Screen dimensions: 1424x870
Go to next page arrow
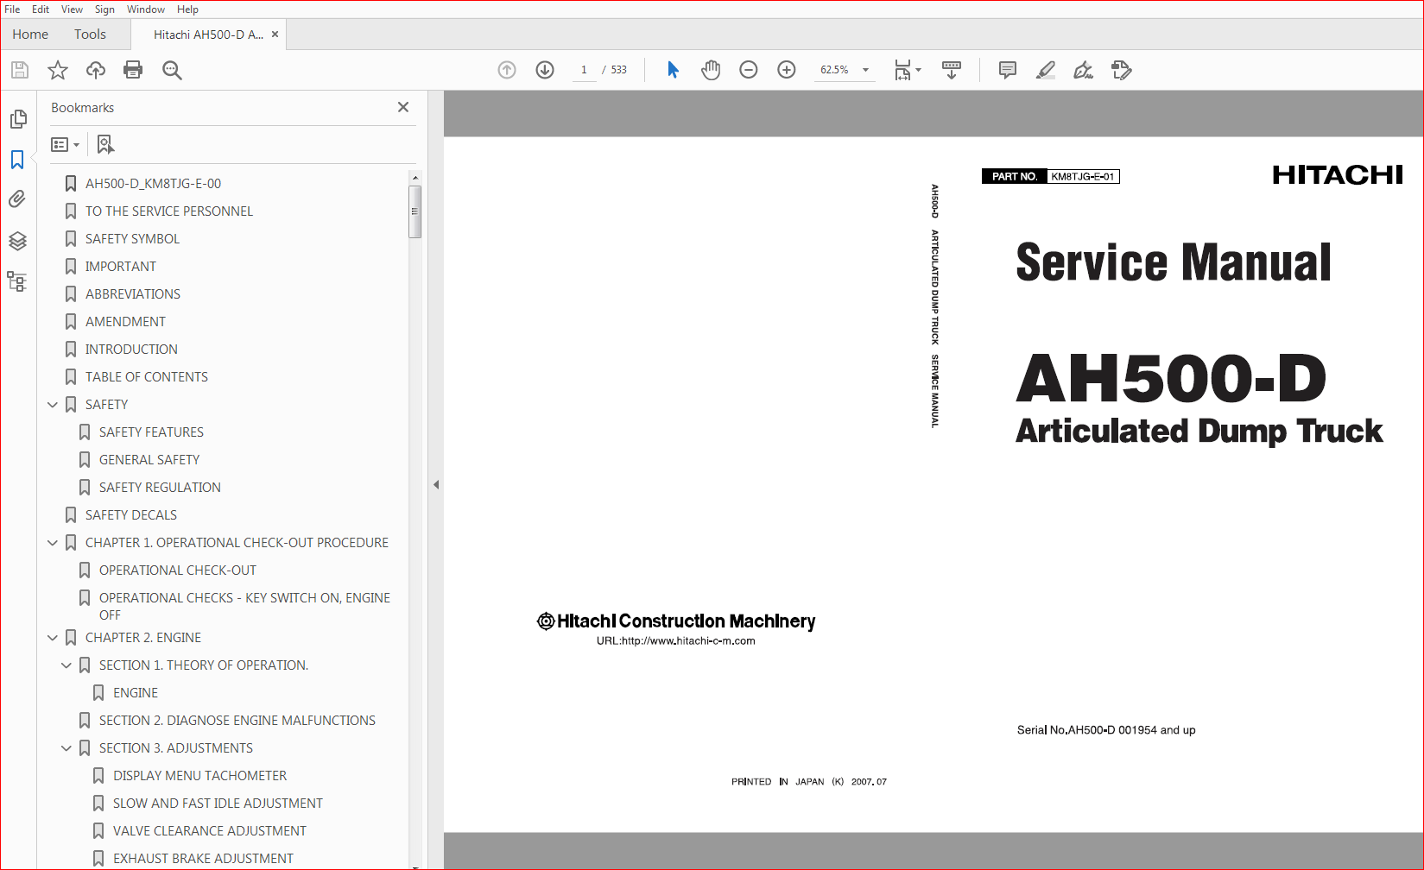545,70
